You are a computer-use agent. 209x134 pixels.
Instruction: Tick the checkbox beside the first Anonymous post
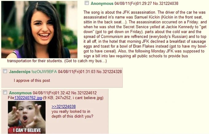click(x=87, y=3)
